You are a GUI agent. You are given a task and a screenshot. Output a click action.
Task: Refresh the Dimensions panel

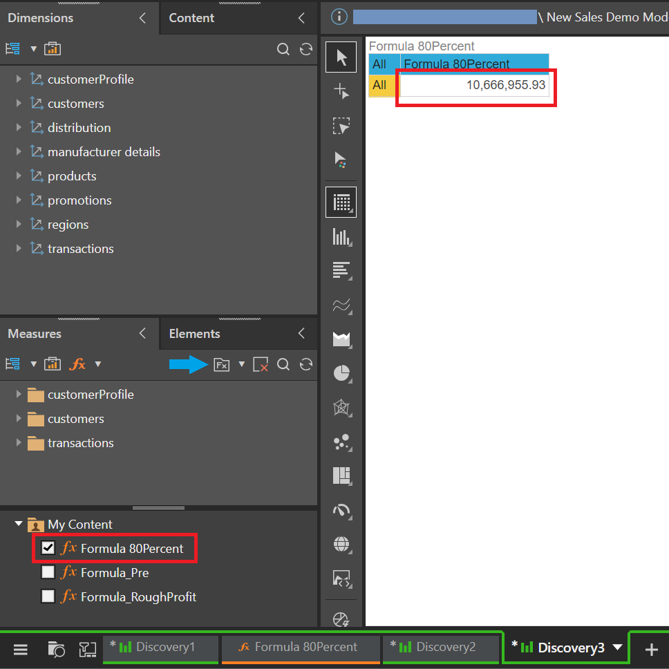coord(306,49)
